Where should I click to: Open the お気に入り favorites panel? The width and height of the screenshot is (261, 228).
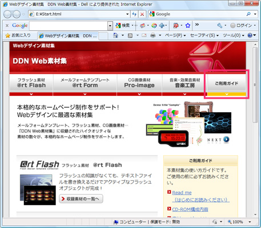pos(18,35)
